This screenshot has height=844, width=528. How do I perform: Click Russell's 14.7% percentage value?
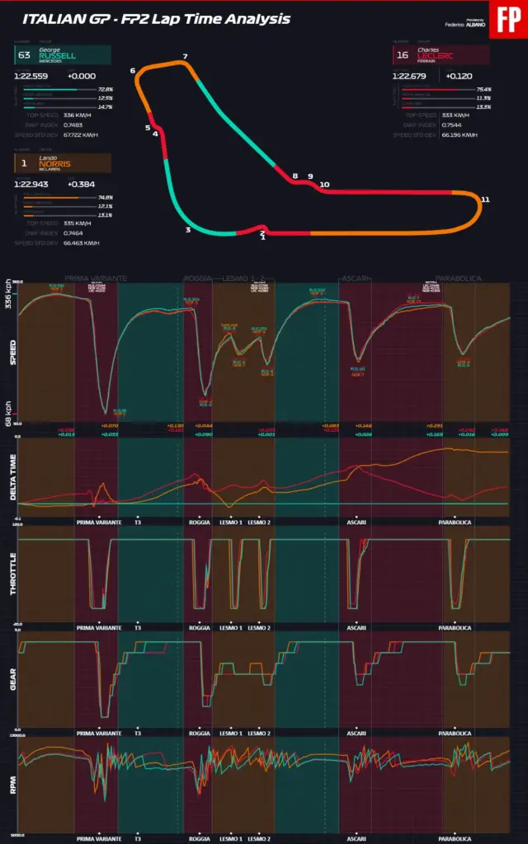[105, 107]
